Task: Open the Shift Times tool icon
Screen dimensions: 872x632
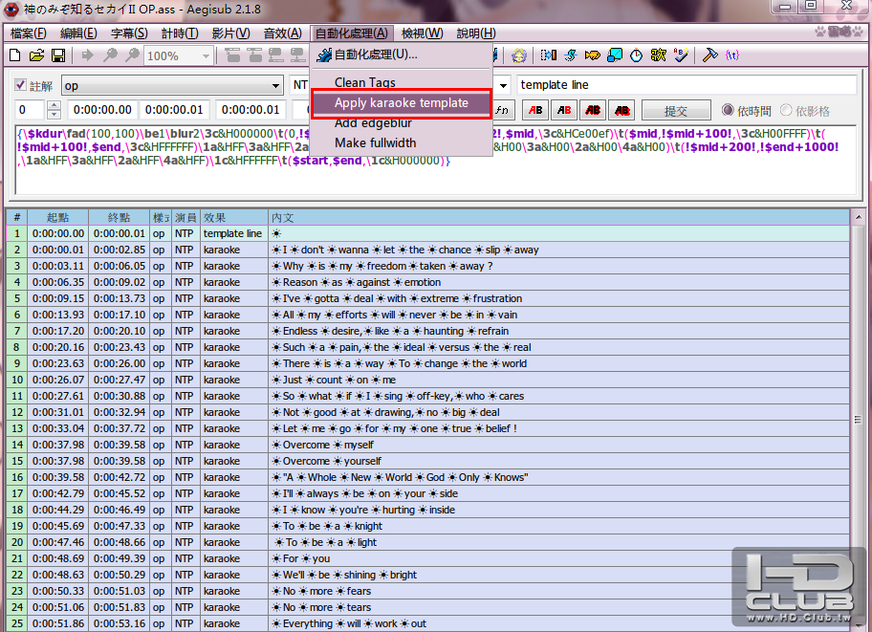Action: (x=548, y=55)
